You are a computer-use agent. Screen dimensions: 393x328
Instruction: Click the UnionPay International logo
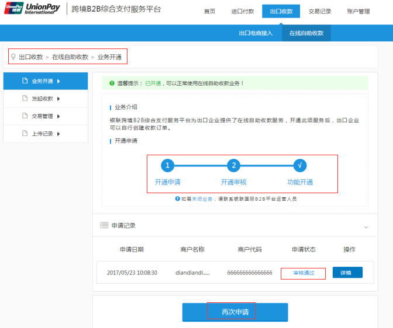(x=33, y=10)
